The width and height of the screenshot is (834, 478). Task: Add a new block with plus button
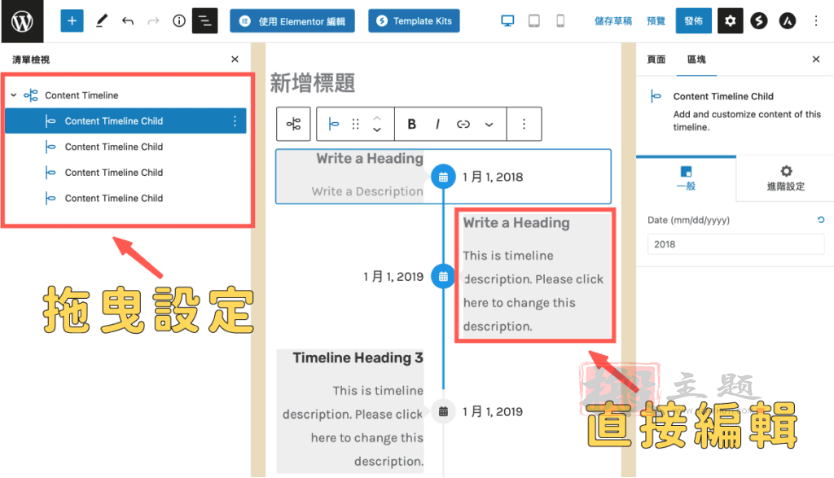coord(72,21)
